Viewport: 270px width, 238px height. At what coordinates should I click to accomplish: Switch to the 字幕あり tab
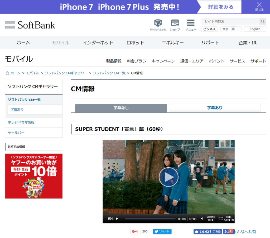pyautogui.click(x=214, y=108)
